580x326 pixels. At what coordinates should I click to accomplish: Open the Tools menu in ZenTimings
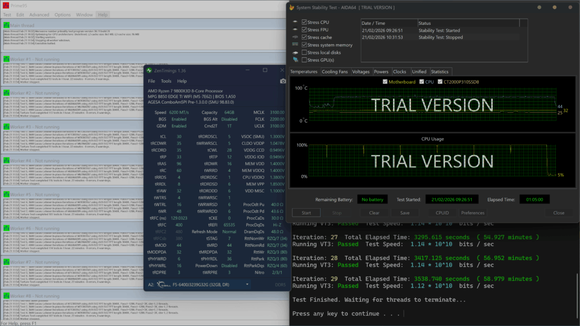(167, 81)
